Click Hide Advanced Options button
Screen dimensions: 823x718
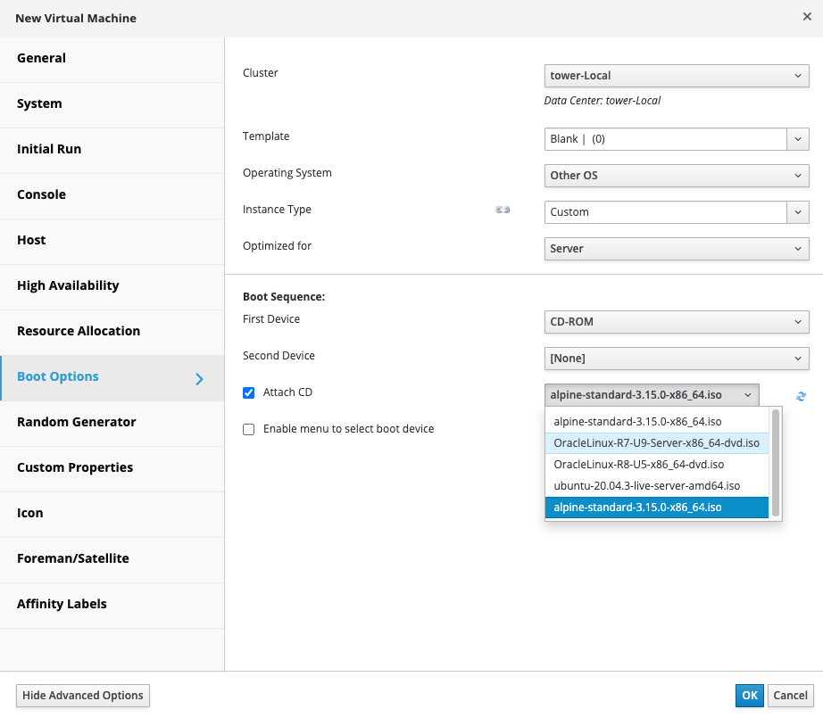coord(83,696)
